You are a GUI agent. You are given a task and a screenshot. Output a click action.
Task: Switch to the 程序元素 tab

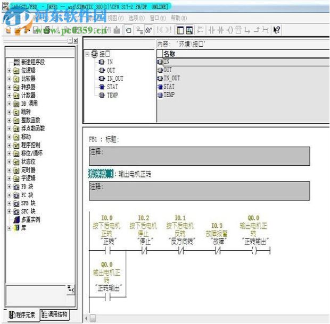(22, 315)
